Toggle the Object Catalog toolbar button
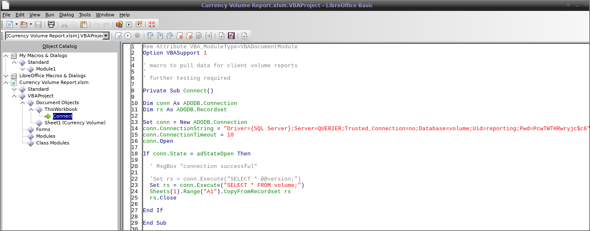 click(119, 24)
